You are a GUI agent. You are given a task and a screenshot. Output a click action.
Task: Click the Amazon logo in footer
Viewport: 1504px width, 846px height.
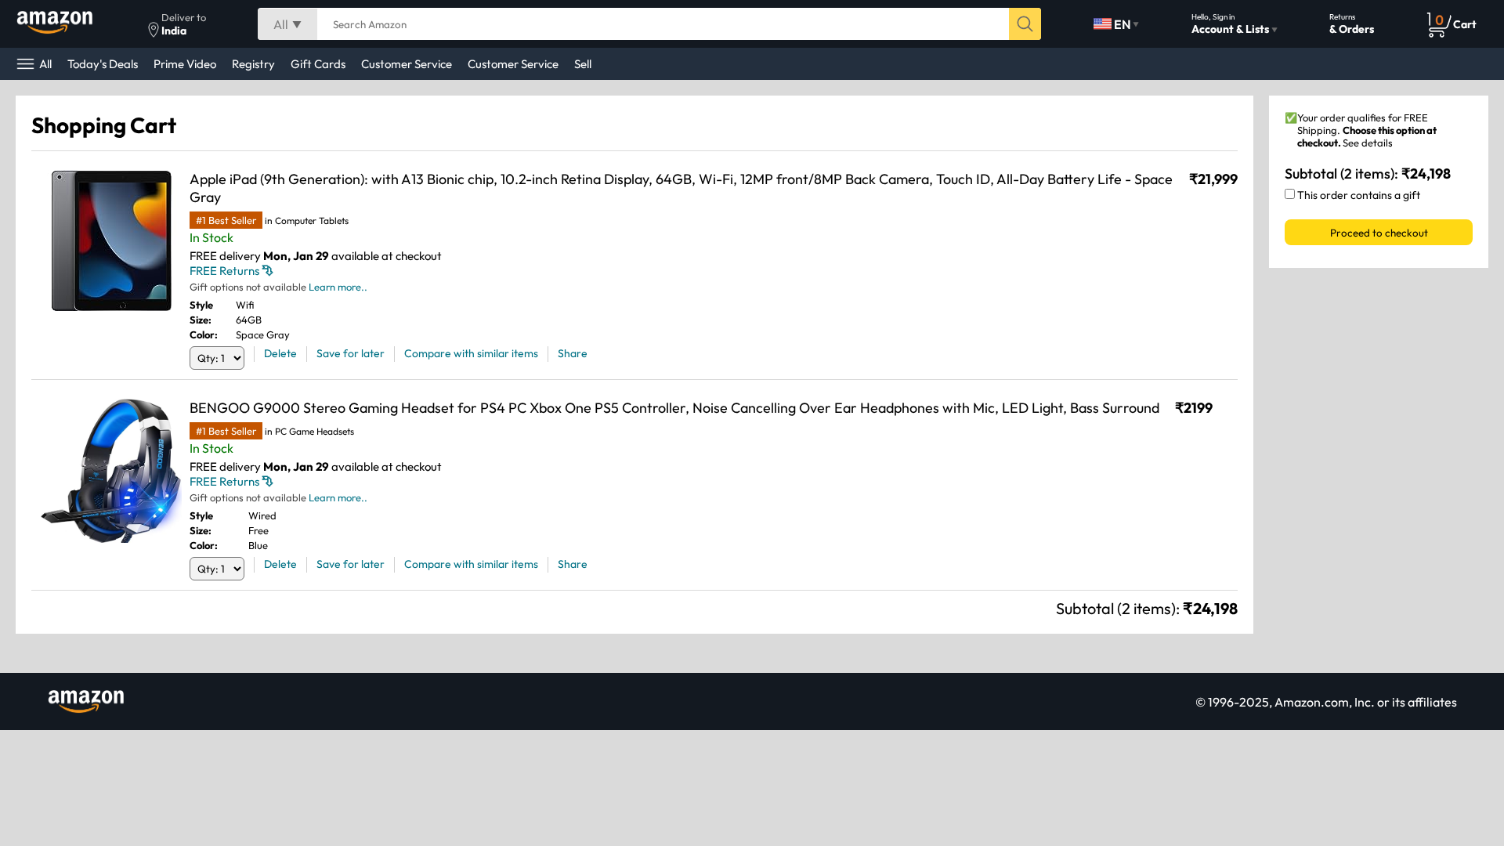86,701
